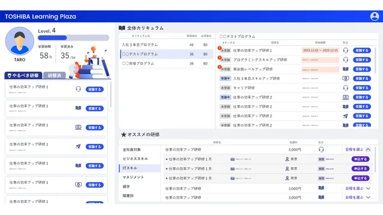Click the ステータス column header
The height and width of the screenshot is (215, 383).
(x=229, y=42)
